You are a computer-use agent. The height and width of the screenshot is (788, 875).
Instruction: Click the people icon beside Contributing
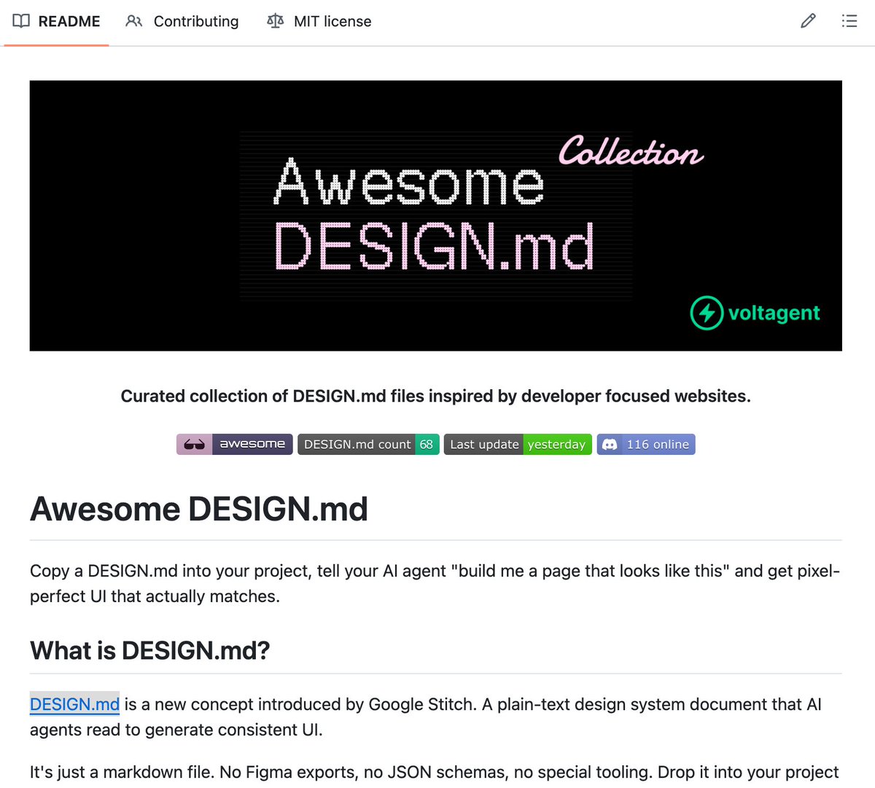[133, 21]
